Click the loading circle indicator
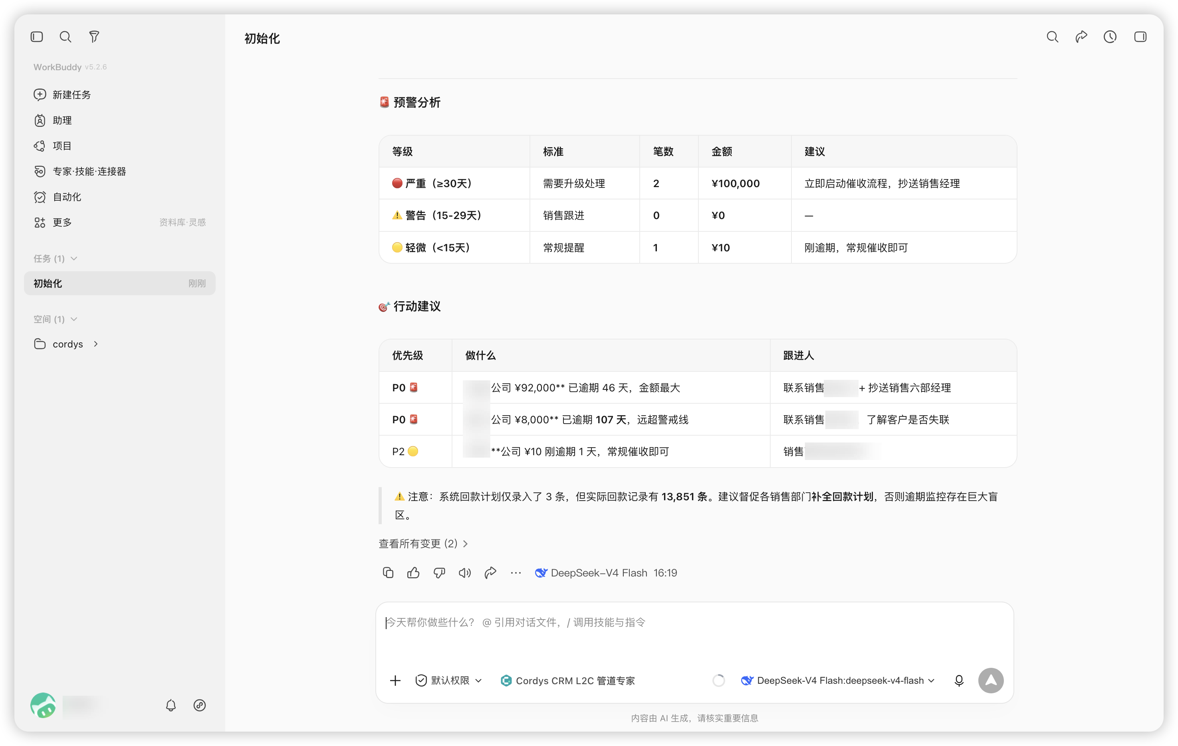This screenshot has width=1178, height=746. (x=718, y=680)
